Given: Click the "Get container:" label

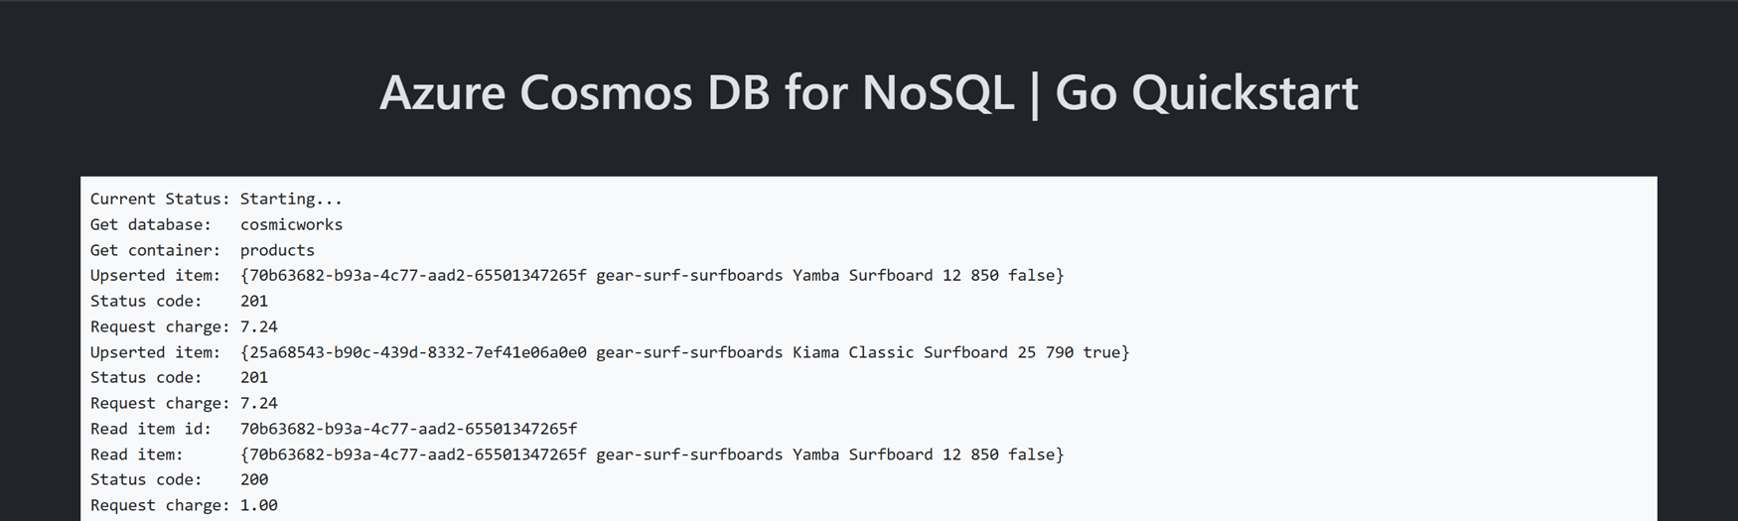Looking at the screenshot, I should tap(155, 251).
